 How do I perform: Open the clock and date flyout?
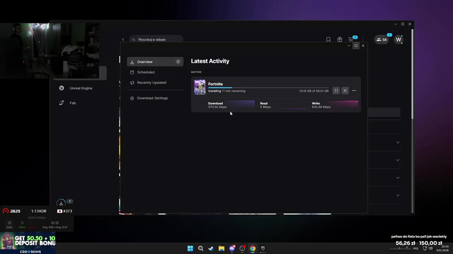click(x=442, y=248)
